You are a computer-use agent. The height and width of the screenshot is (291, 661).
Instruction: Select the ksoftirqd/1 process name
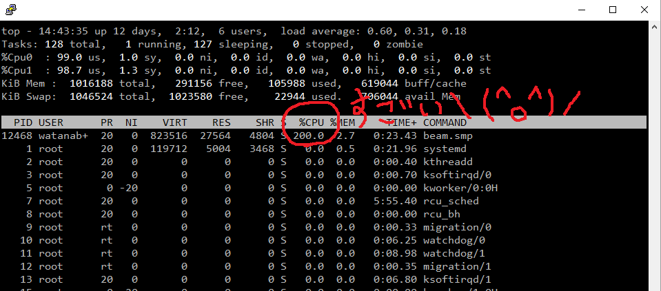coord(458,279)
